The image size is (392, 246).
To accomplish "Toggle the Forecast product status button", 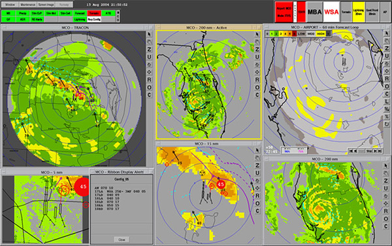I will (x=80, y=13).
